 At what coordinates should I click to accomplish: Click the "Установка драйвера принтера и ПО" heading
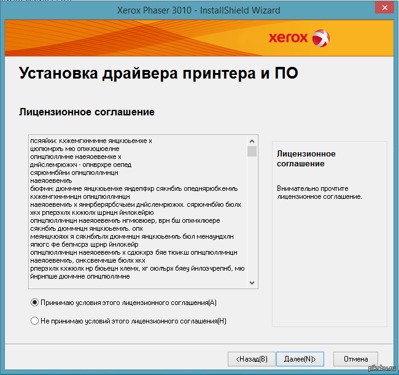pyautogui.click(x=158, y=74)
